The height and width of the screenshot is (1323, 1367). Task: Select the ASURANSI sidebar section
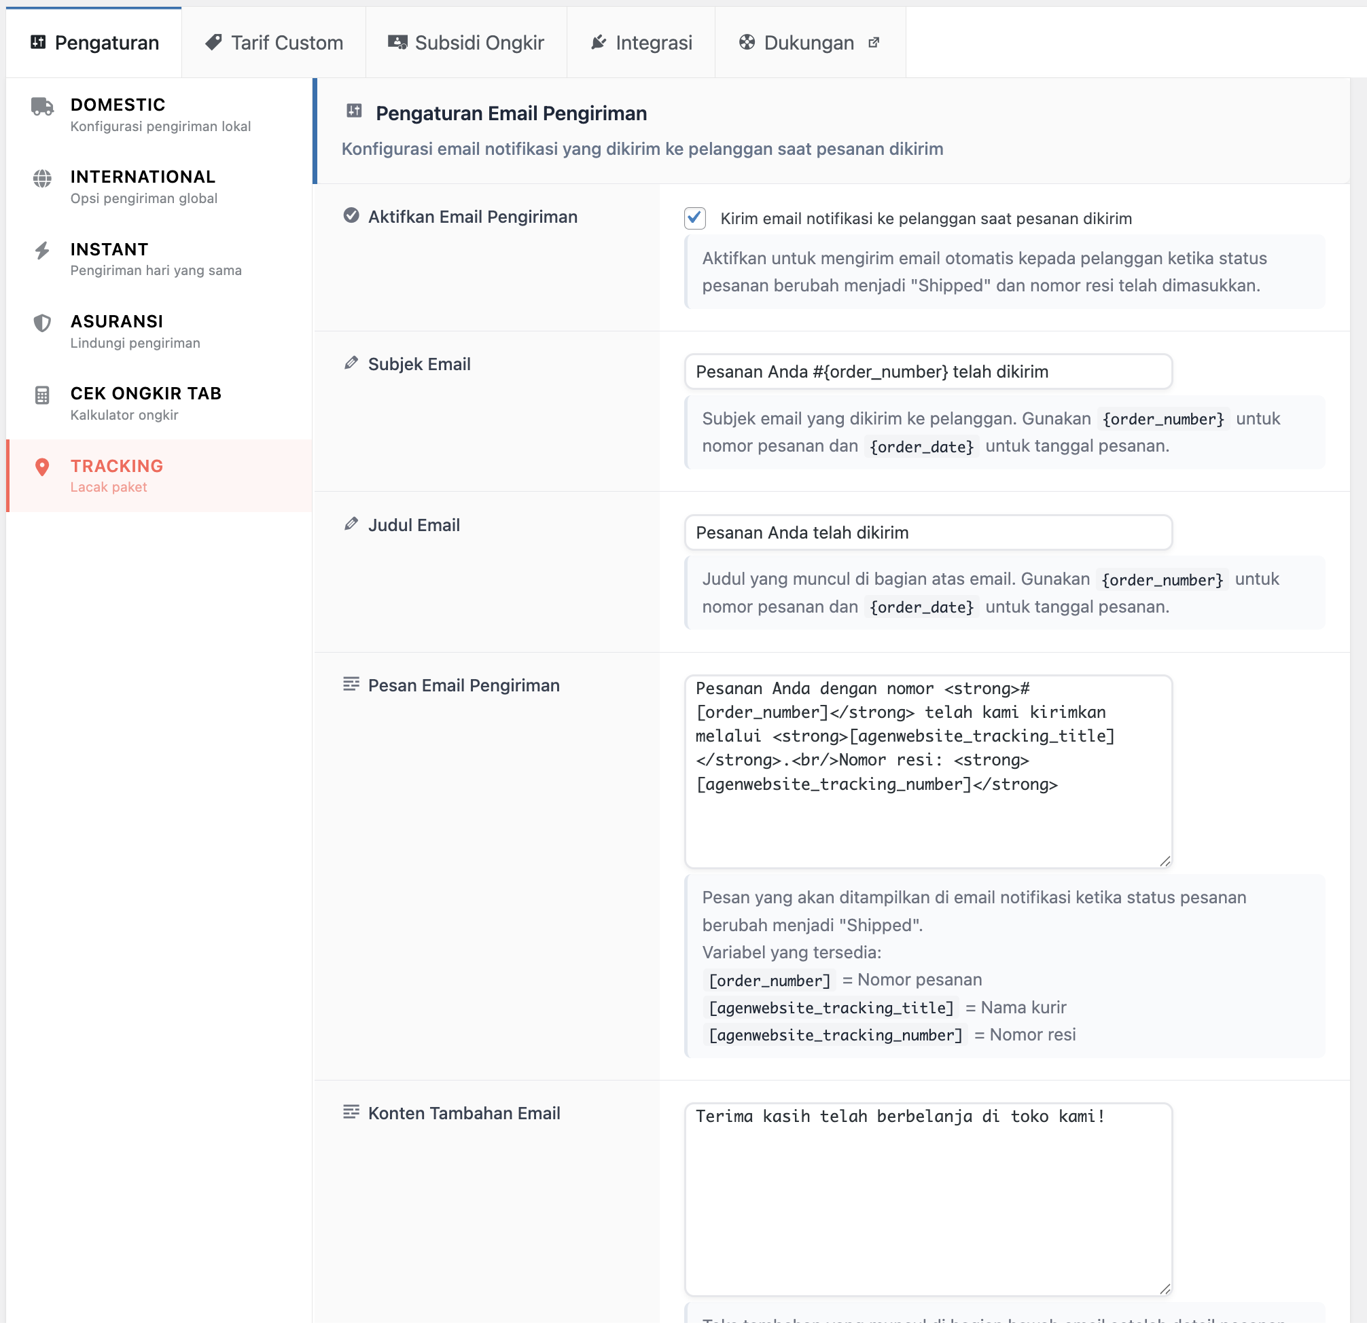coord(116,321)
